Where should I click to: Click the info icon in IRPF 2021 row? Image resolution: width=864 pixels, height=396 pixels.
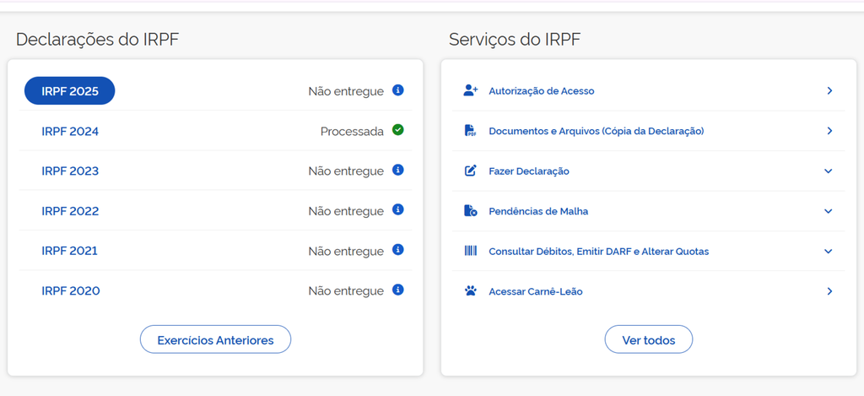(398, 250)
